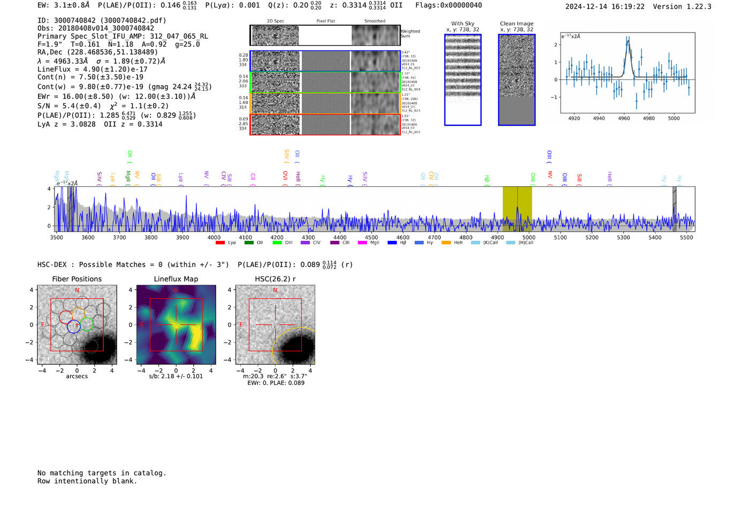Image resolution: width=749 pixels, height=510 pixels.
Task: Select the Cont(n) = 7.50 line
Action: [90, 77]
